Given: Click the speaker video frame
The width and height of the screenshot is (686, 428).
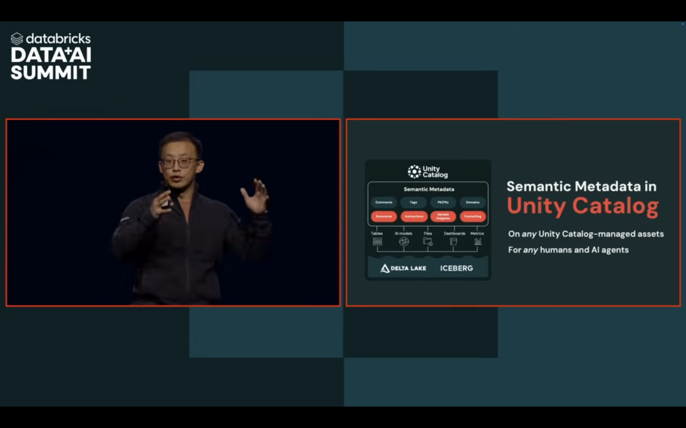Looking at the screenshot, I should tap(173, 212).
